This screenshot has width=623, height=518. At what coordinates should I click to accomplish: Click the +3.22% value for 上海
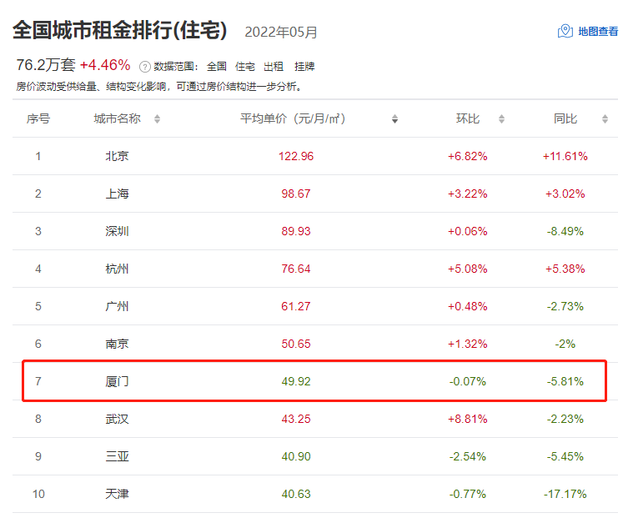[x=468, y=194]
